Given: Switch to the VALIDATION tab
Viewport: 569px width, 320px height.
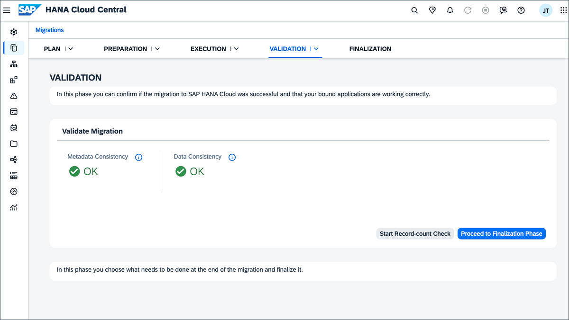Looking at the screenshot, I should pos(288,49).
